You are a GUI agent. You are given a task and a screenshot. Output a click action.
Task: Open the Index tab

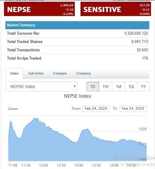(14, 73)
